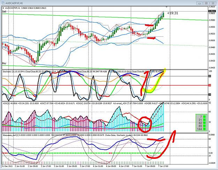The width and height of the screenshot is (218, 170).
Task: Click green swatch beside 42 in ADX legend
Action: [x=204, y=123]
